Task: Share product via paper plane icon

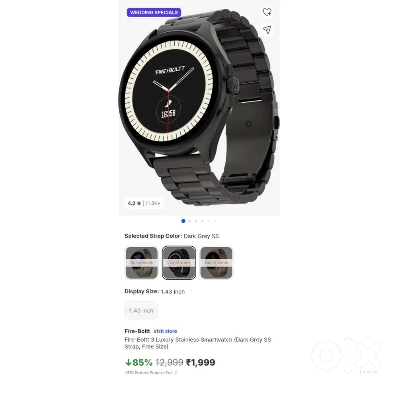Action: click(x=267, y=30)
